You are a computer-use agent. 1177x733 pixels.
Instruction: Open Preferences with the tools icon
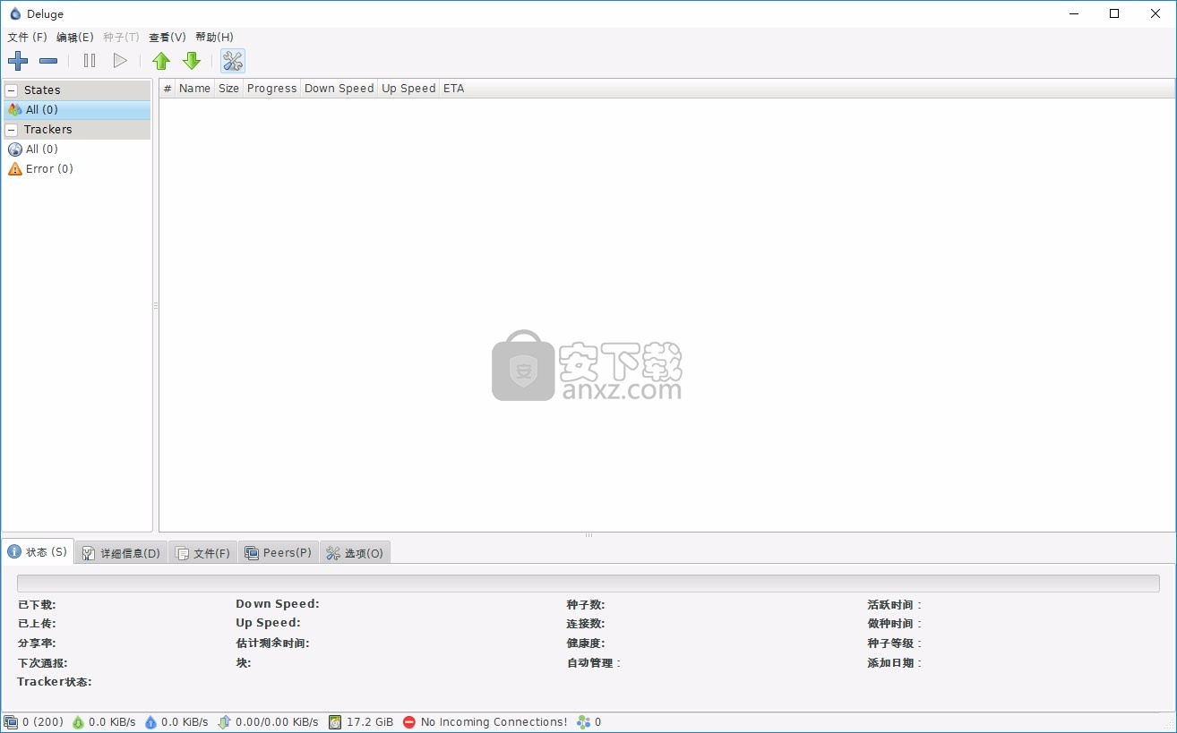pos(233,61)
